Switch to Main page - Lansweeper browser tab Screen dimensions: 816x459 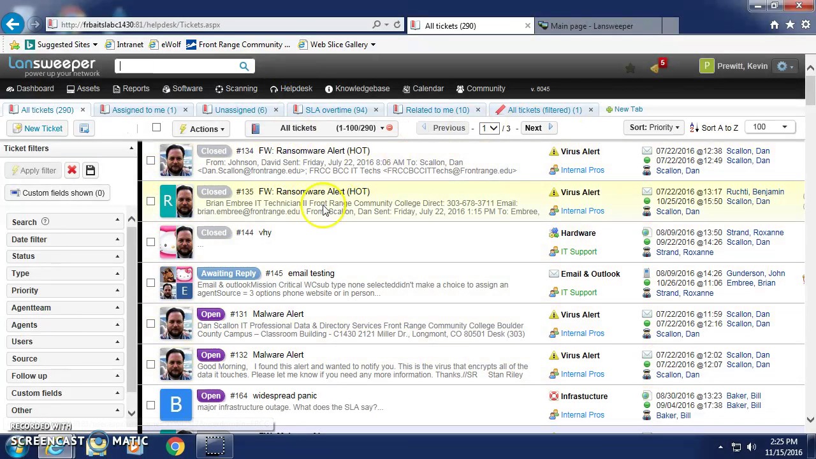click(x=591, y=26)
